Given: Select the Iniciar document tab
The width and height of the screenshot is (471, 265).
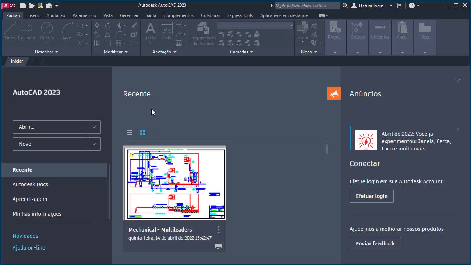Looking at the screenshot, I should [x=17, y=61].
